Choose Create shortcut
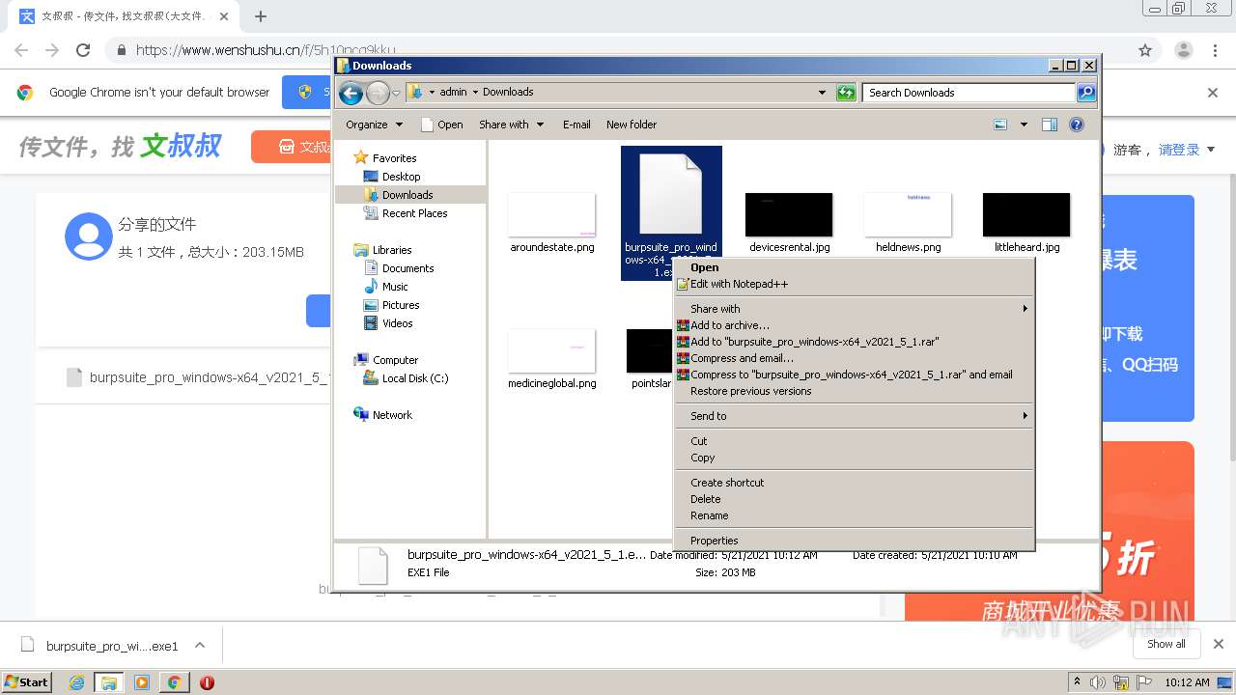The image size is (1236, 695). click(854, 483)
